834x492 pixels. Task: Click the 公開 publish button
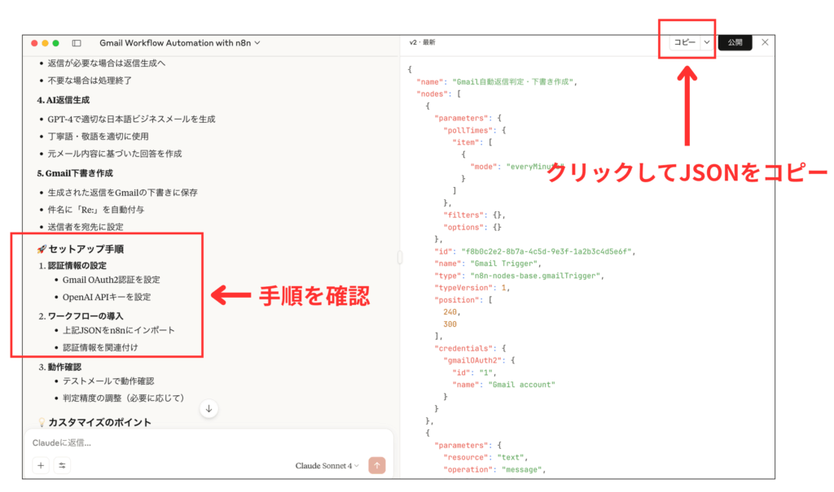click(735, 42)
